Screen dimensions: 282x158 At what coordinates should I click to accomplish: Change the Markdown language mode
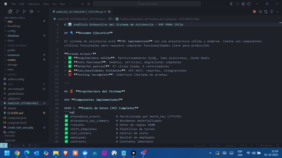(x=266, y=146)
